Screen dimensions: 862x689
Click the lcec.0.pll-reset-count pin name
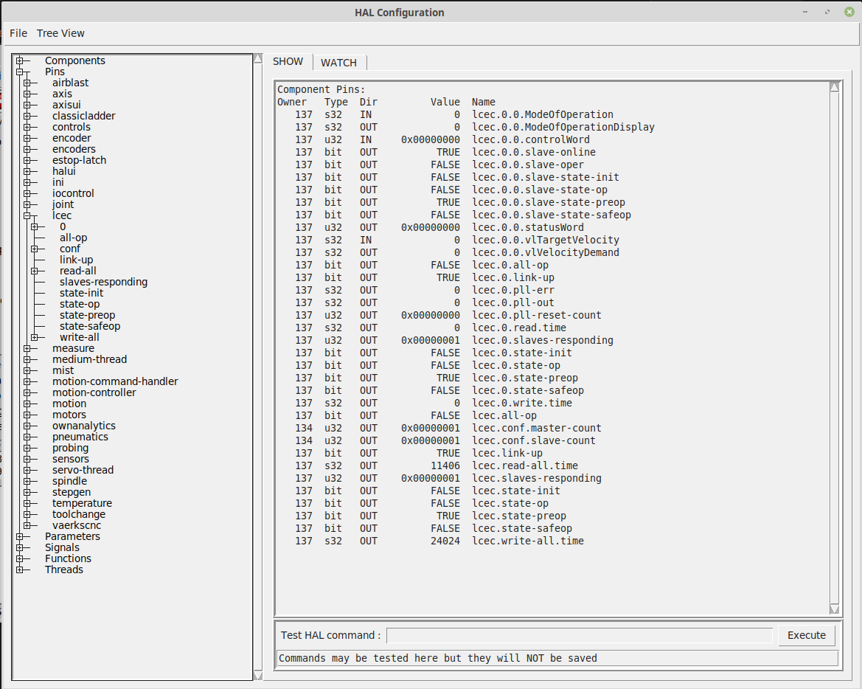click(537, 316)
